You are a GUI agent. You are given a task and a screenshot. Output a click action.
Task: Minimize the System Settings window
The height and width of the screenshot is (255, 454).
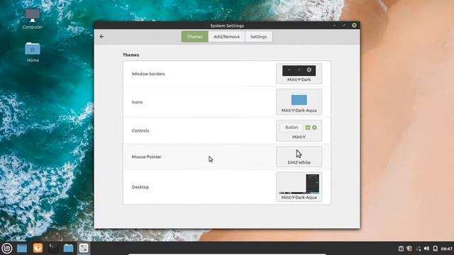[334, 25]
